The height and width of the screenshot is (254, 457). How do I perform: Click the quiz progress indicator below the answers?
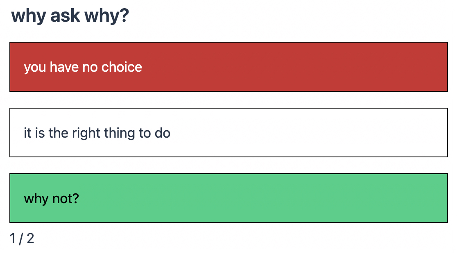[22, 238]
